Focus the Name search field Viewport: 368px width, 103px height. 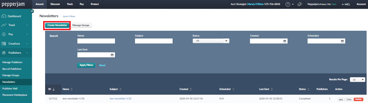[96, 41]
